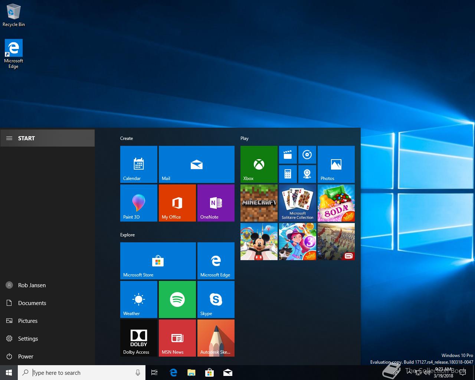The height and width of the screenshot is (380, 475).
Task: Open Documents from the Start sidebar
Action: click(47, 303)
